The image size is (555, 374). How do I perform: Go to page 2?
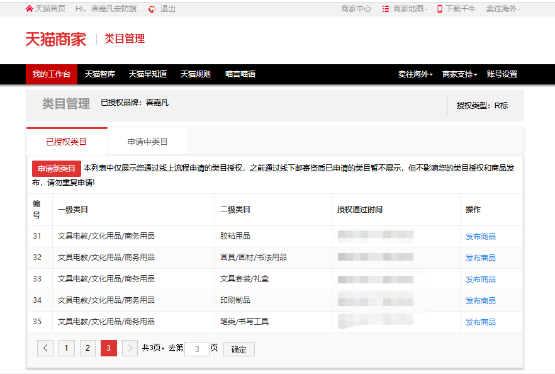point(88,348)
